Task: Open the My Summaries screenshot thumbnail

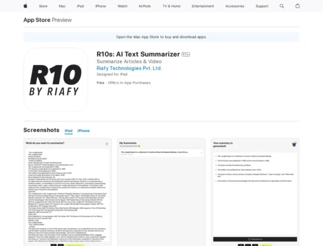Action: tap(161, 192)
